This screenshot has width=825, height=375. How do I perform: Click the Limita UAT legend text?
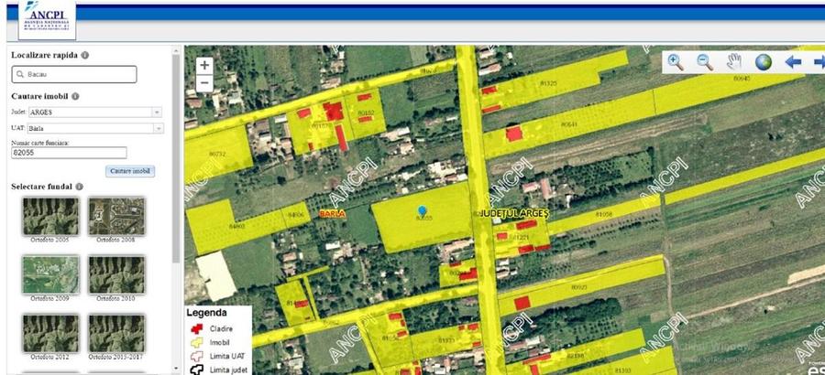click(226, 356)
